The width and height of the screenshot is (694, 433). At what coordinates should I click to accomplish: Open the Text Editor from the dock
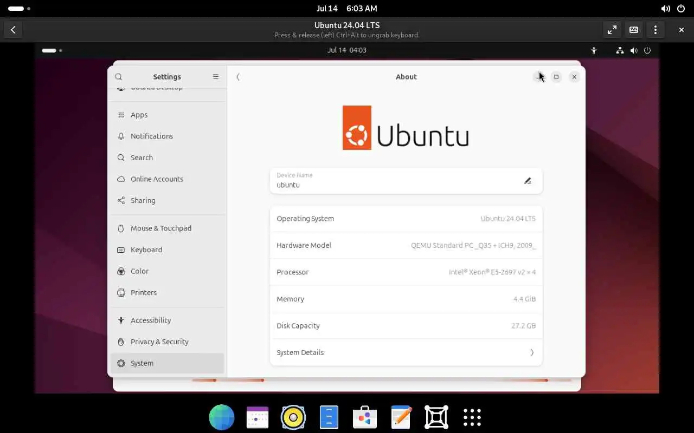point(401,417)
